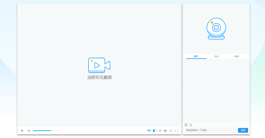Click the empty chat message area
Image resolution: width=265 pixels, height=138 pixels.
216,89
